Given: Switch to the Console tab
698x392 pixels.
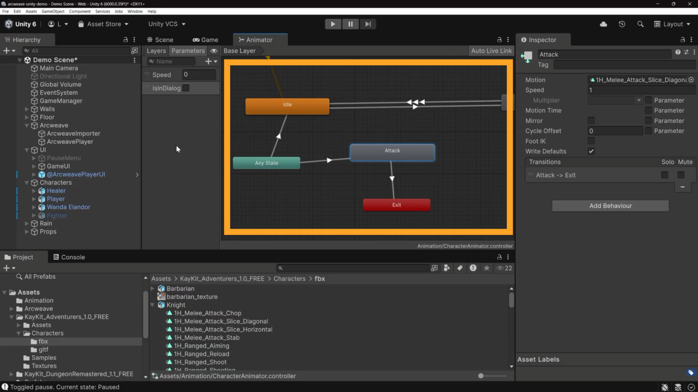Looking at the screenshot, I should click(x=69, y=257).
